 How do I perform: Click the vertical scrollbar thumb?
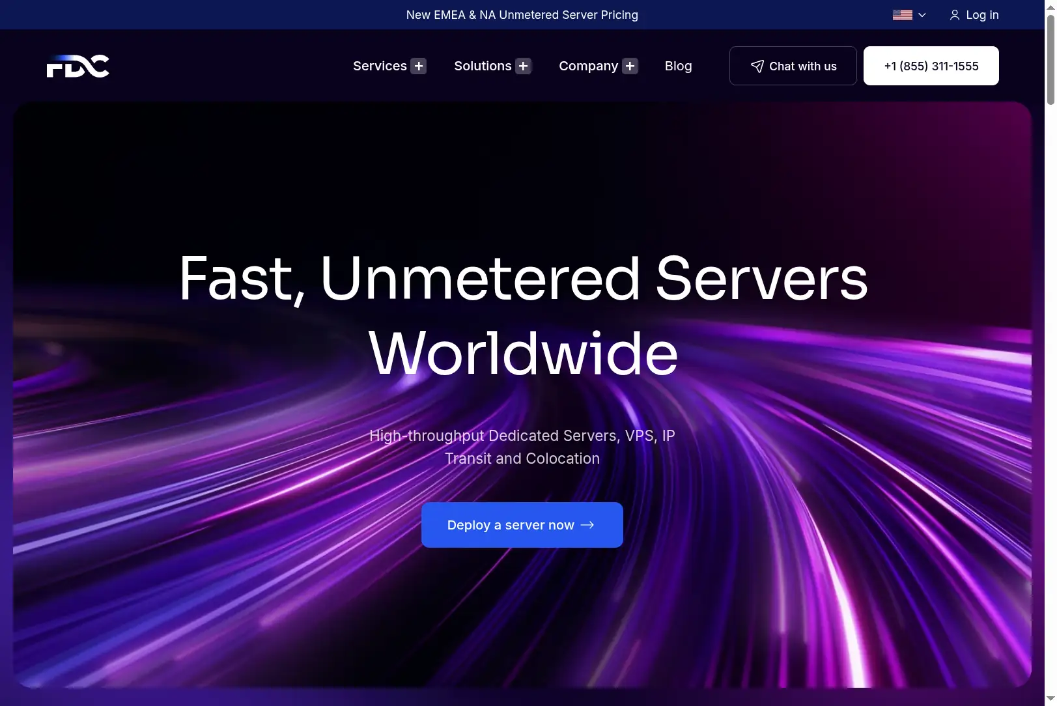1050,59
